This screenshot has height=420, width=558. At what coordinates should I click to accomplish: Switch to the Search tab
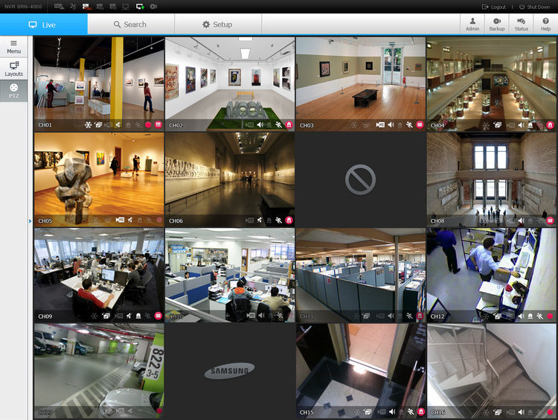point(130,25)
